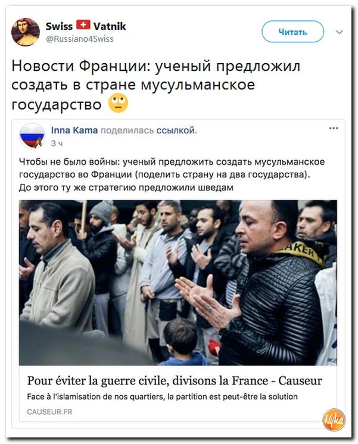Click the article description about la partition
The height and width of the screenshot is (444, 358).
pyautogui.click(x=163, y=396)
